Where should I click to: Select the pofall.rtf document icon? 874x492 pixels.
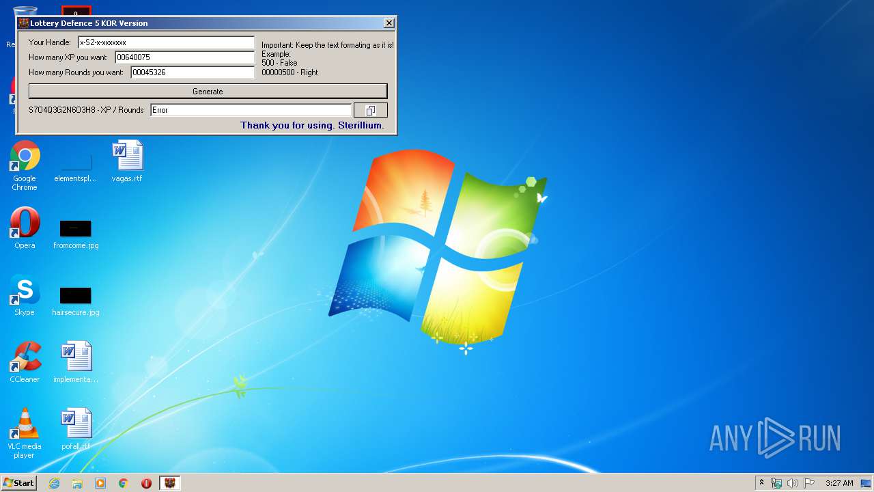(x=76, y=429)
